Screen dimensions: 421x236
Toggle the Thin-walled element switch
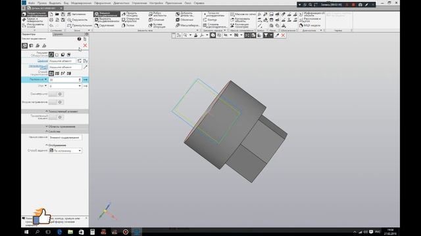tap(56, 117)
